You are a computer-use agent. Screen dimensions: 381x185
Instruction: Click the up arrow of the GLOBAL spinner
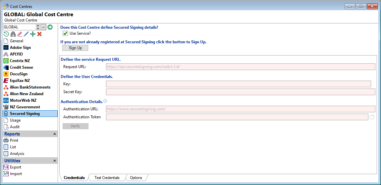click(x=38, y=26)
